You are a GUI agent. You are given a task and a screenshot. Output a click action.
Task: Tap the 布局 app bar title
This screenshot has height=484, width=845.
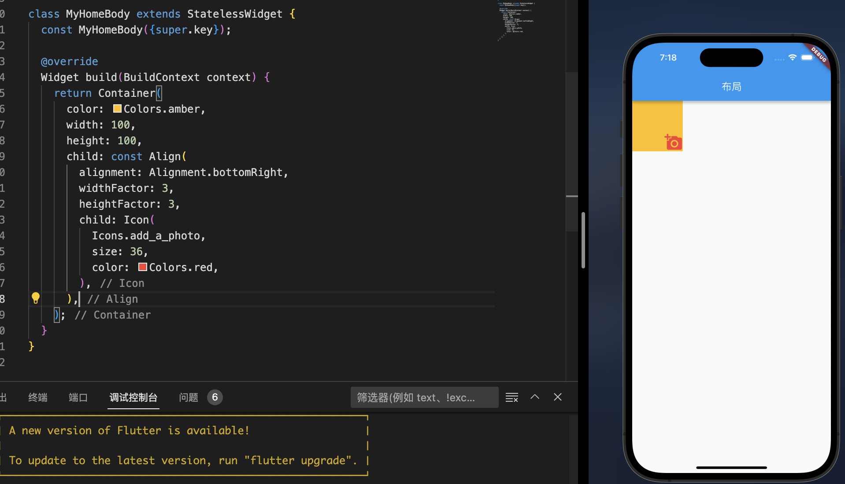coord(731,87)
